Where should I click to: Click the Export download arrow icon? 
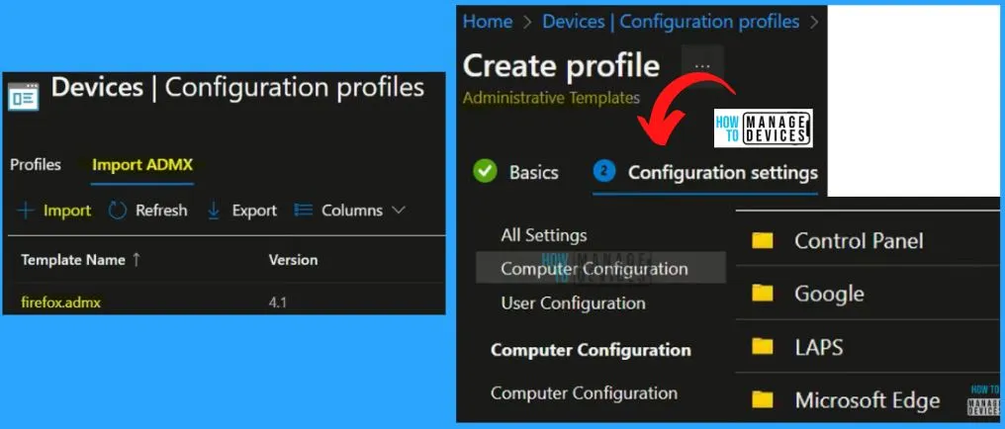214,211
